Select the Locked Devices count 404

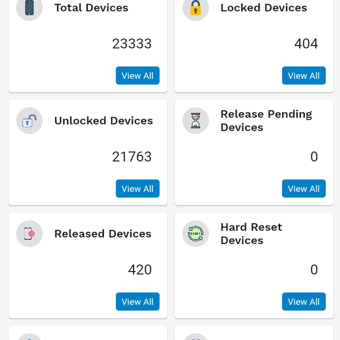point(306,44)
